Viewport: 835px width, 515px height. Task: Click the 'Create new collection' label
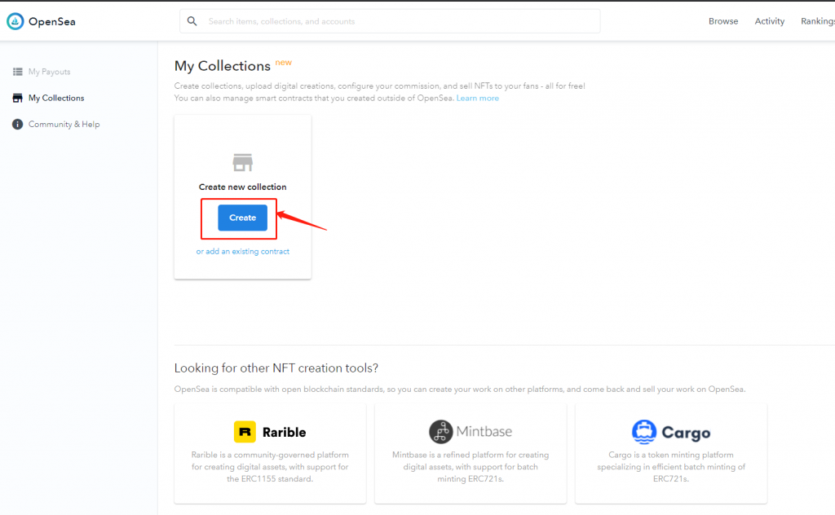click(x=243, y=187)
